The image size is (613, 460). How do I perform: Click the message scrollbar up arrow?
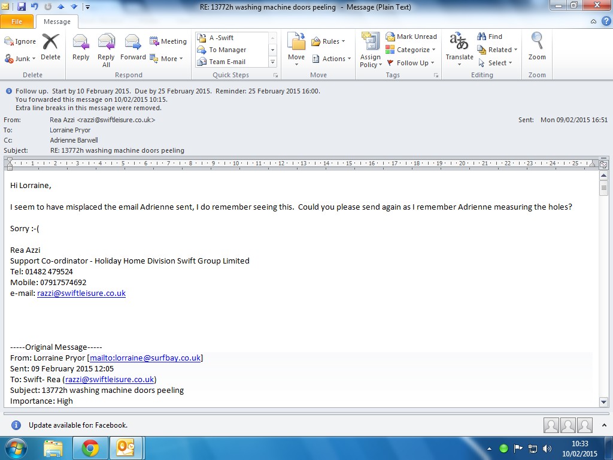603,175
